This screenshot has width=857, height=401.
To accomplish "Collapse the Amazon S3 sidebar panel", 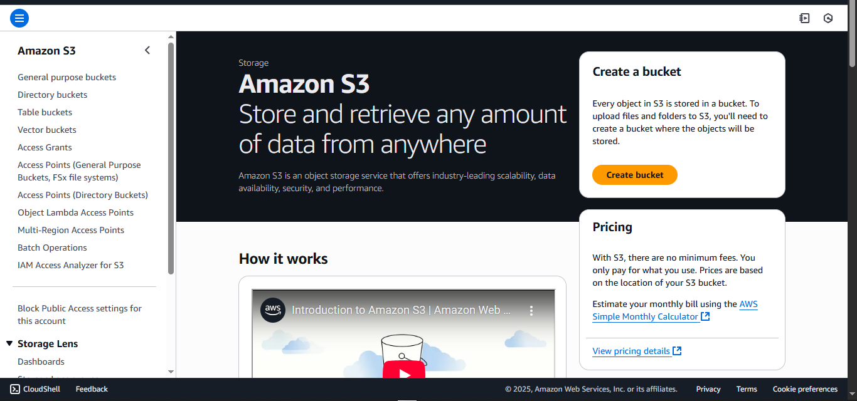I will tap(147, 49).
